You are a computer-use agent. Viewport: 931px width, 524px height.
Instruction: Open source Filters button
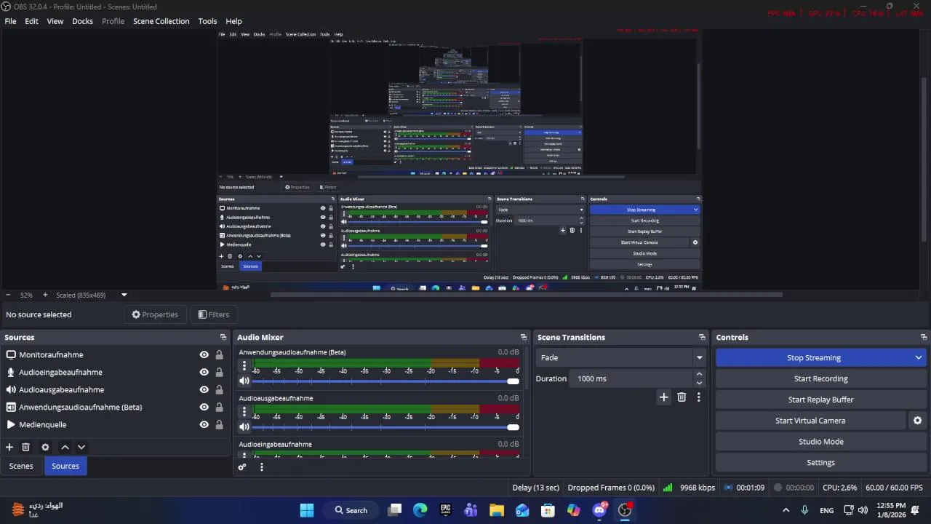213,314
